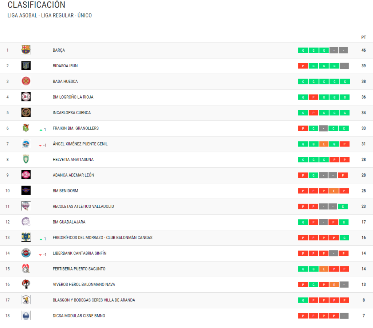Click Dicsa Modular Cisne's grey dash box
This screenshot has height=328, width=373.
(344, 316)
